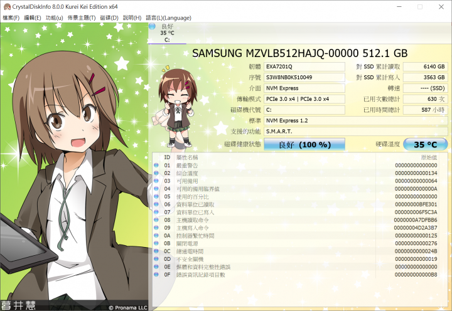Click power on hours value 587 小時
Viewport: 452px width, 311px height.
[425, 110]
